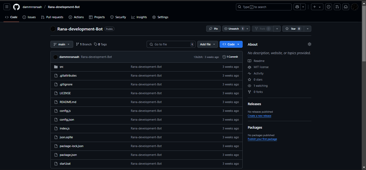Viewport: 366px width, 170px height.
Task: Open the user profile avatar menu
Action: pos(354,7)
